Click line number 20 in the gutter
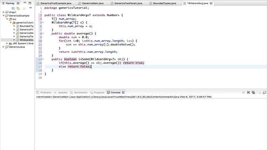The width and height of the screenshot is (267, 150). point(40,77)
